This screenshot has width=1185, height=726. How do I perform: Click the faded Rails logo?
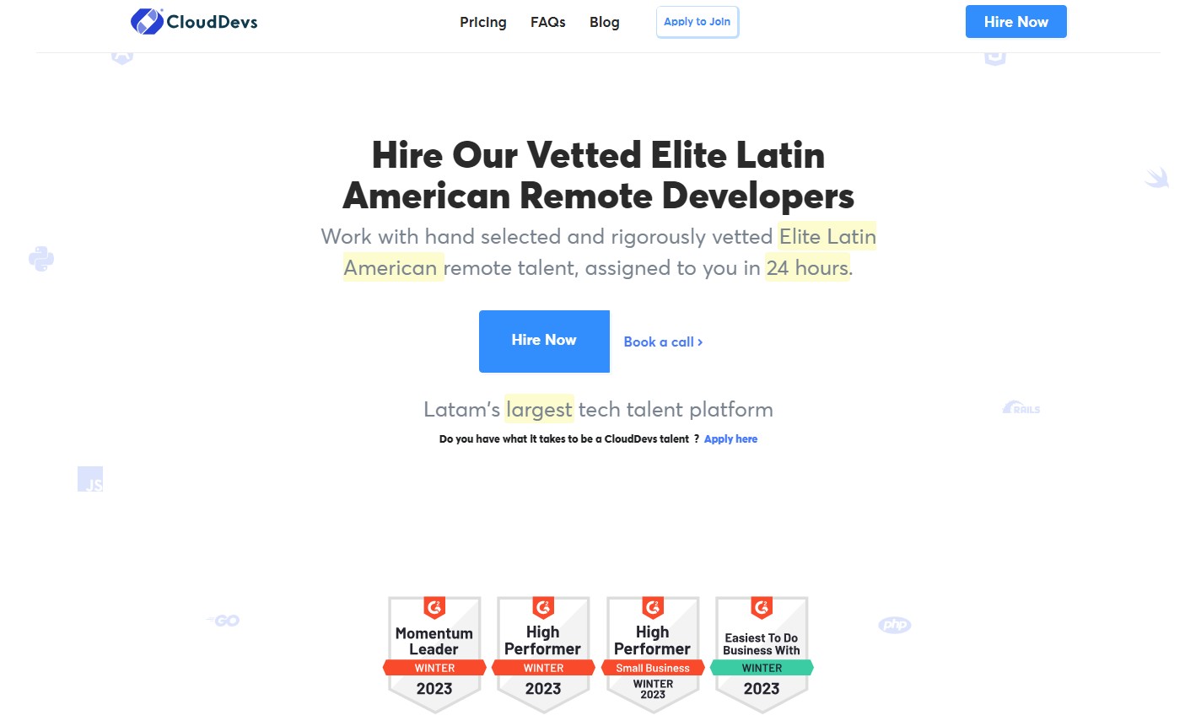1021,408
